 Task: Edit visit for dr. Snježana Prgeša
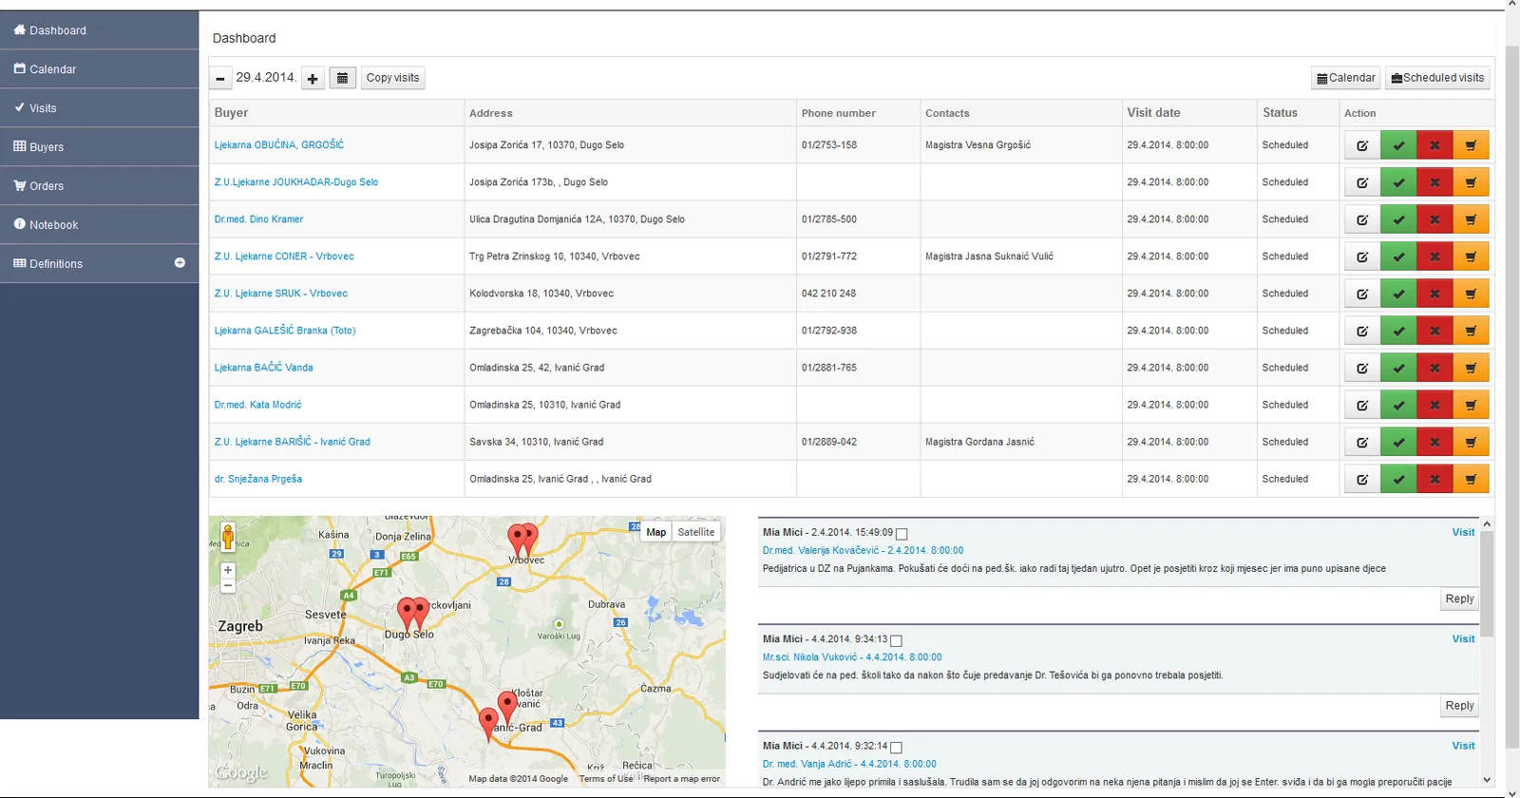[1362, 479]
